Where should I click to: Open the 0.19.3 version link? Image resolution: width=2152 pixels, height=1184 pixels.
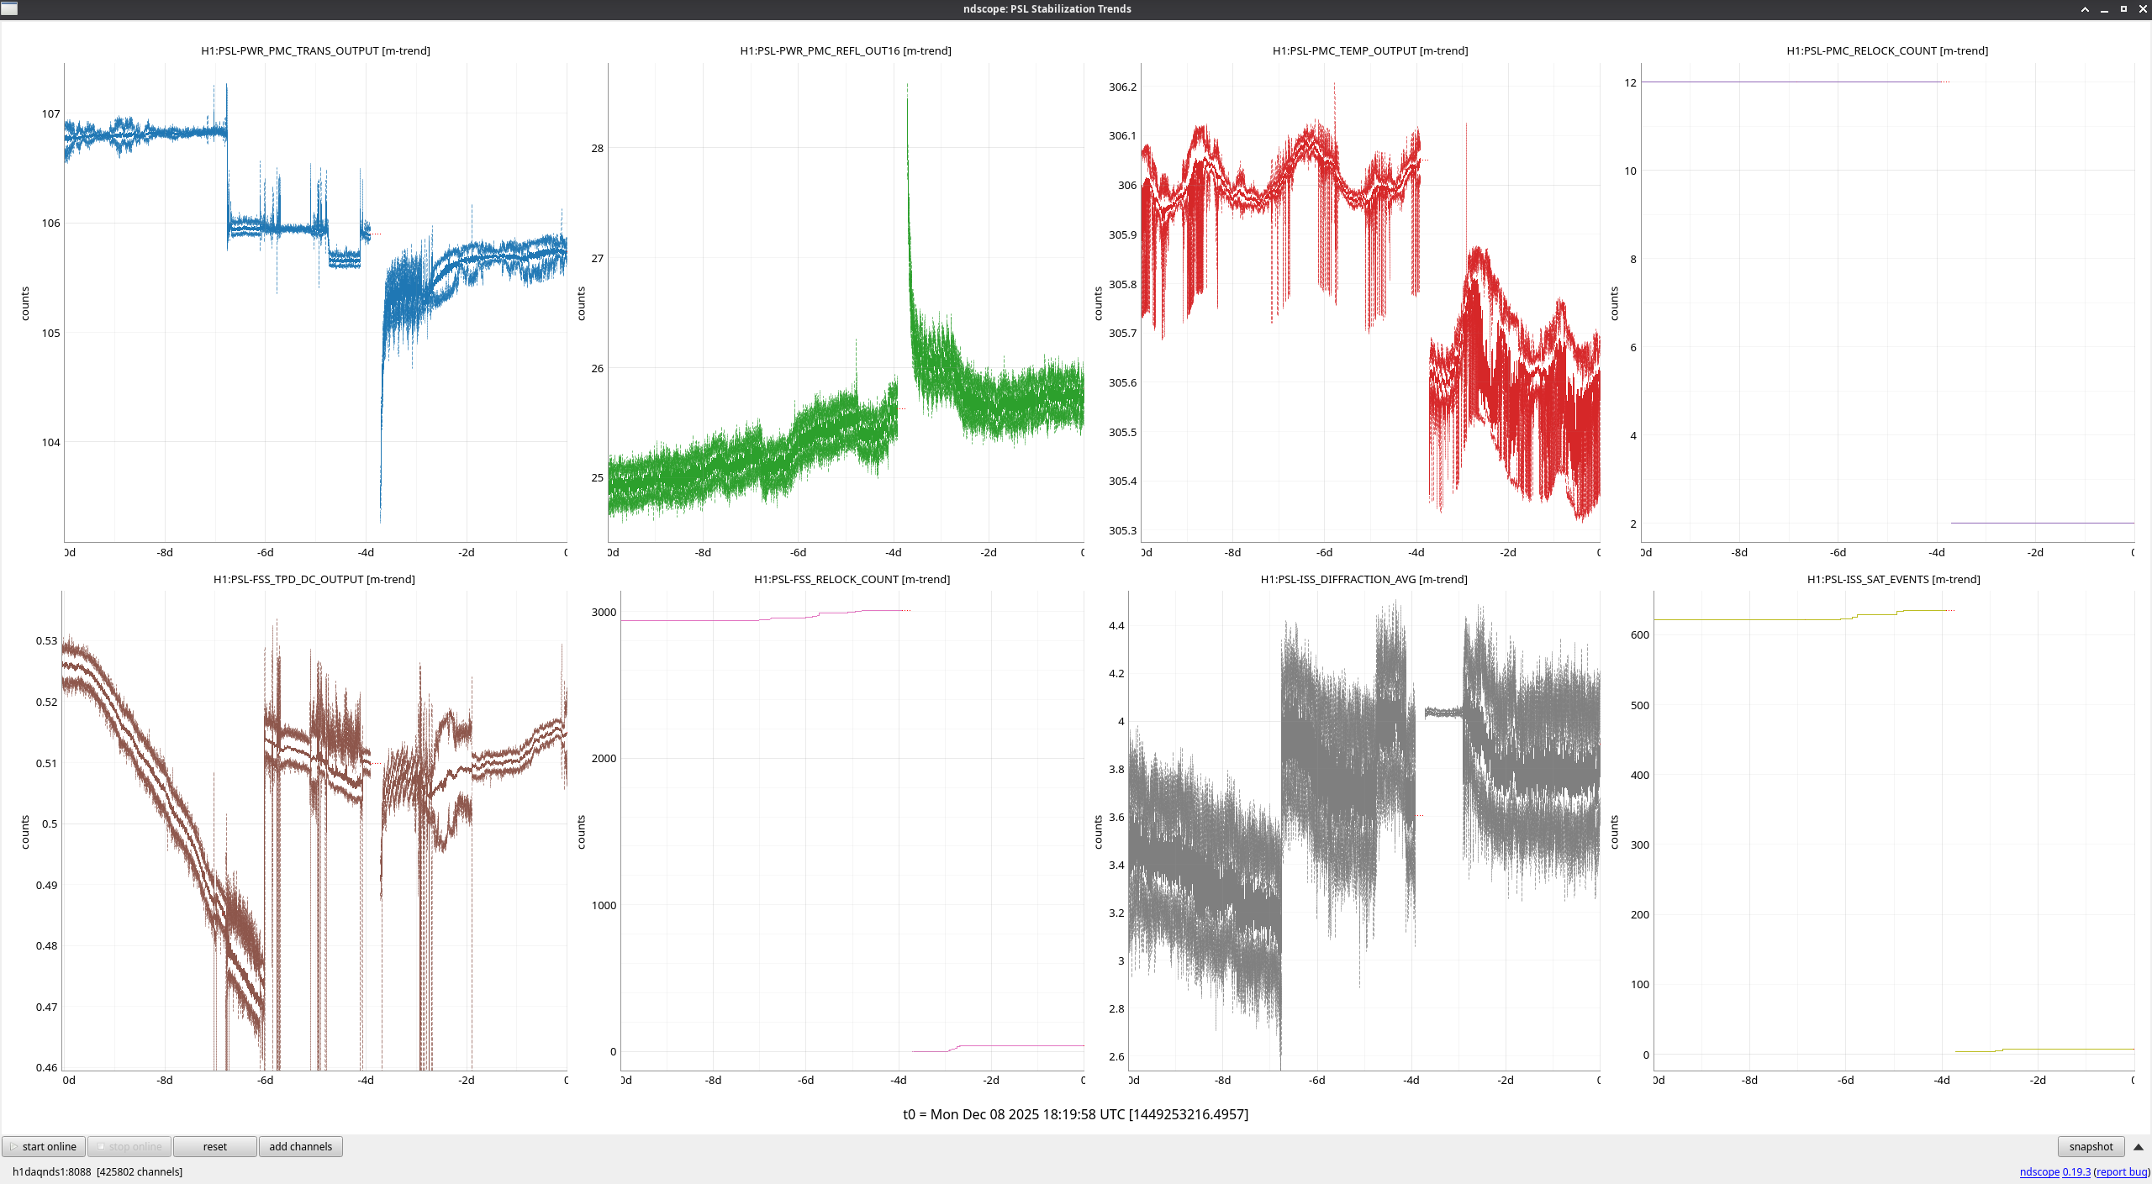(x=2076, y=1171)
